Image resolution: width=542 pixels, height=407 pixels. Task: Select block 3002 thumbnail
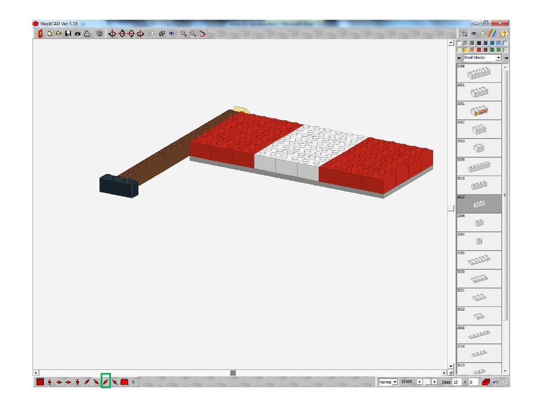pos(479,129)
